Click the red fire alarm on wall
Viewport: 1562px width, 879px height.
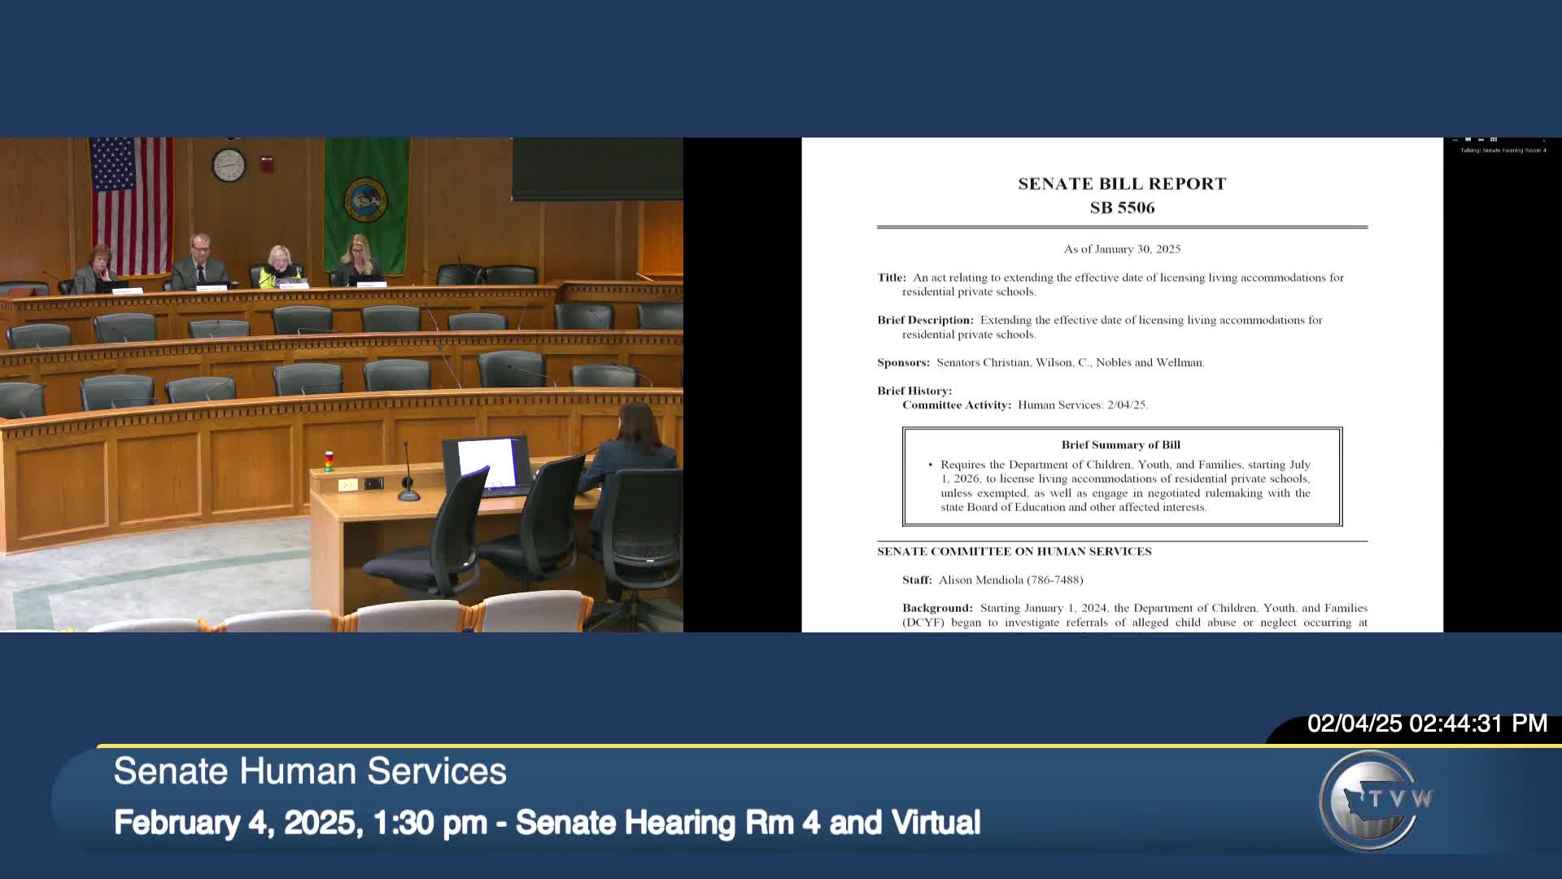point(267,163)
